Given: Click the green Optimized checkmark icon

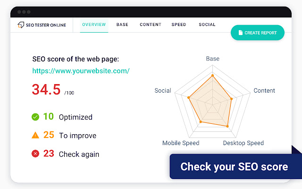Looking at the screenshot, I should click(35, 117).
